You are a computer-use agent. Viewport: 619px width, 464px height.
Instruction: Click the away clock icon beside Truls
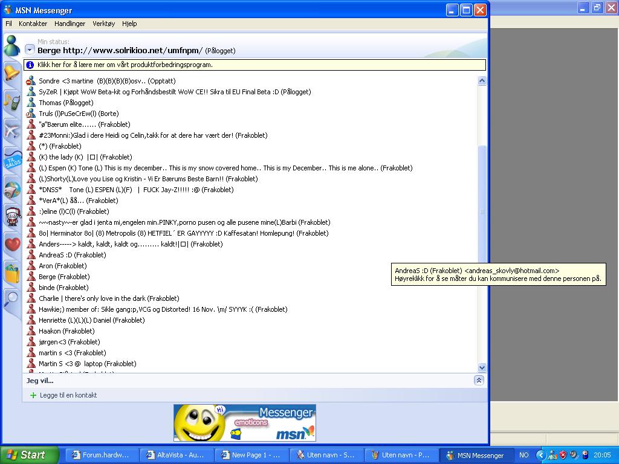pyautogui.click(x=31, y=114)
